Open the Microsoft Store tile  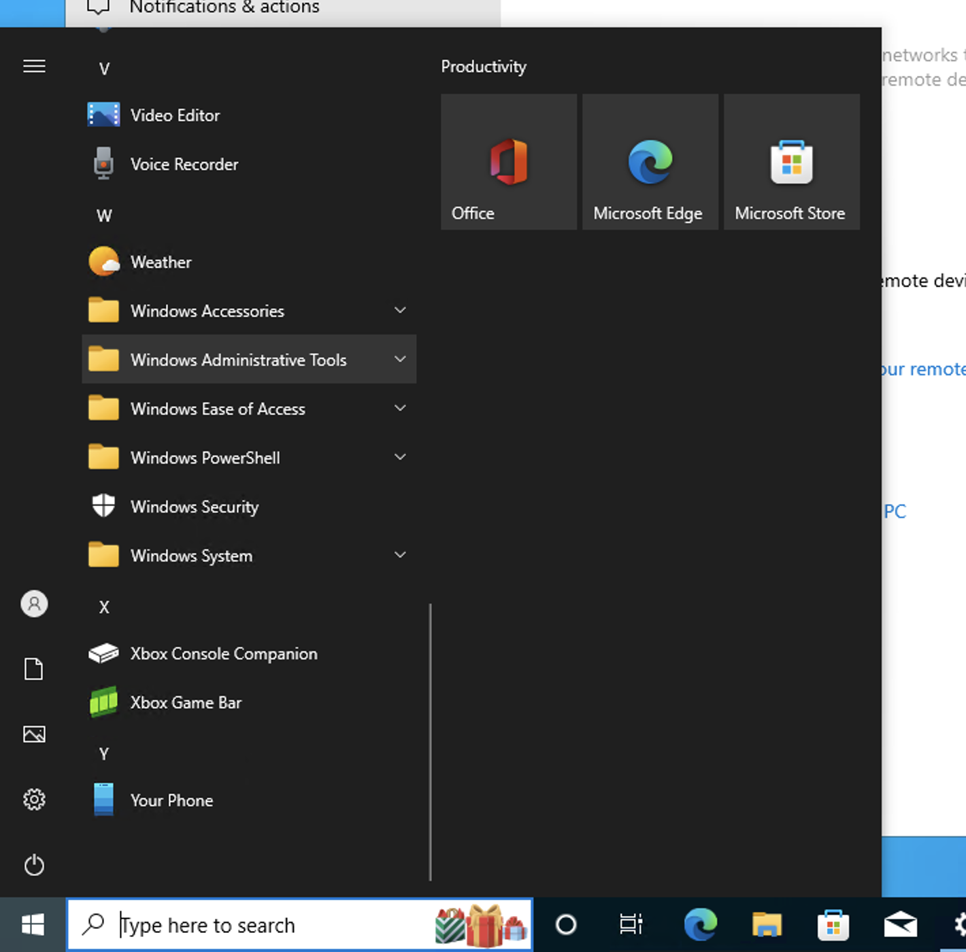(x=792, y=162)
